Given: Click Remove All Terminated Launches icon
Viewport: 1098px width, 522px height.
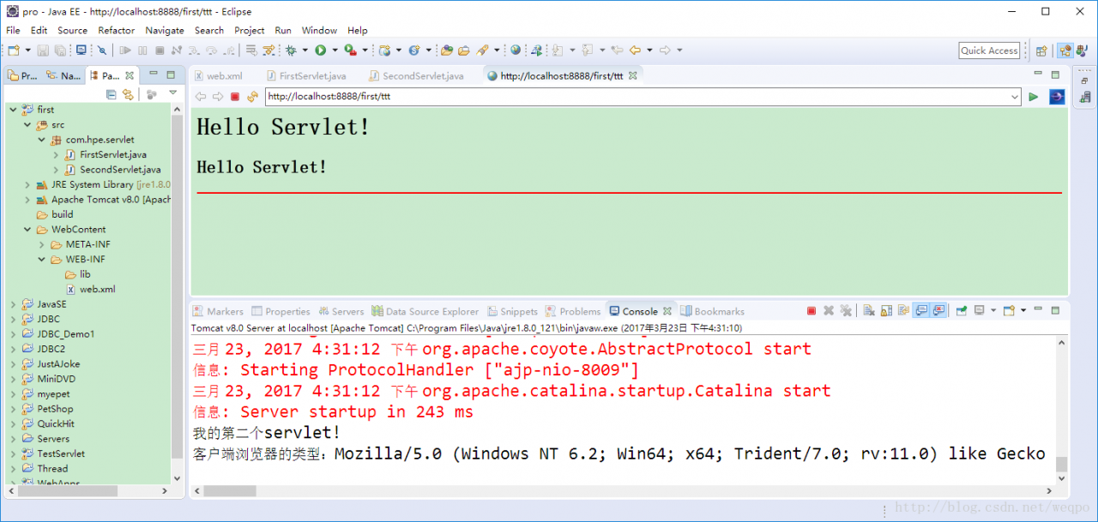Looking at the screenshot, I should pos(846,311).
